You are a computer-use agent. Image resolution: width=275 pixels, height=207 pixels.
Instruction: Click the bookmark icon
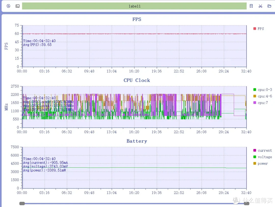coord(251,6)
